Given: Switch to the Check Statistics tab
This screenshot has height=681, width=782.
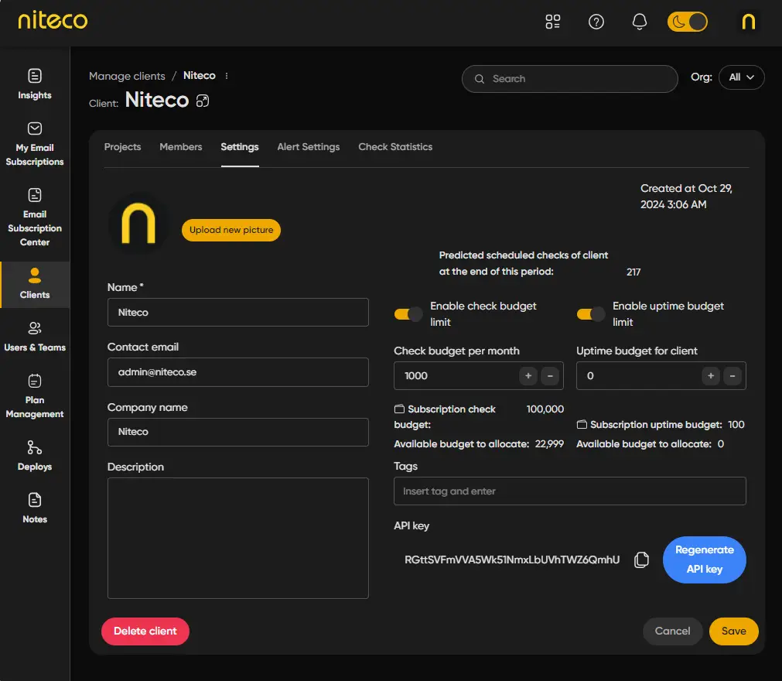Looking at the screenshot, I should [395, 147].
